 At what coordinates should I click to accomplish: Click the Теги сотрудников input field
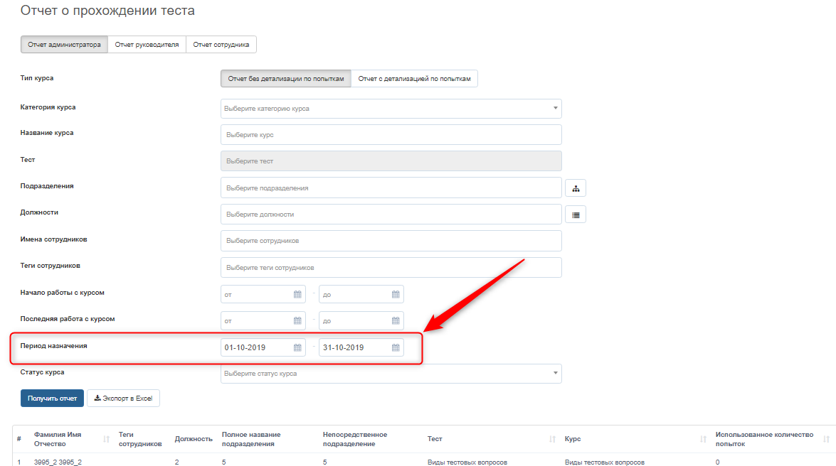(x=391, y=268)
